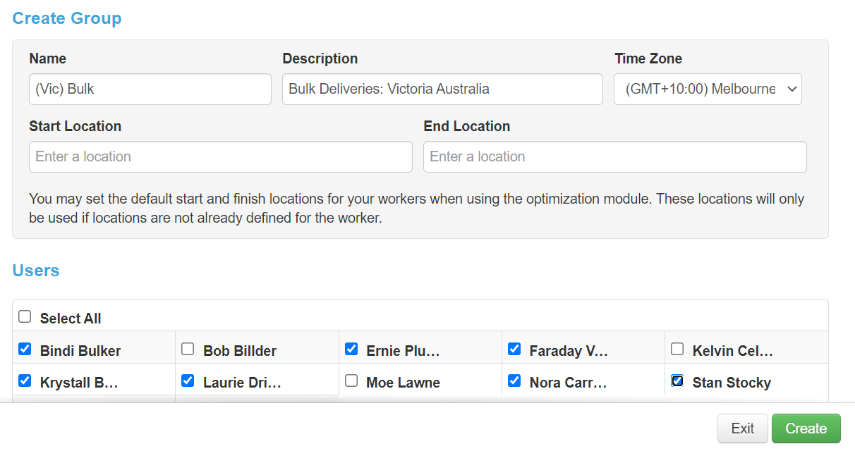Viewport: 855px width, 451px height.
Task: Select the Start Location input box
Action: (x=221, y=156)
